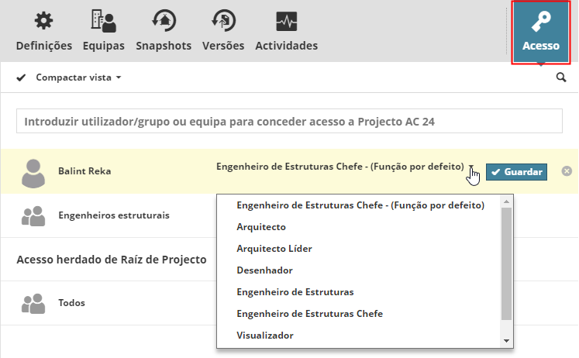Viewport: 579px width, 358px height.
Task: Open the Versões icon
Action: click(223, 22)
